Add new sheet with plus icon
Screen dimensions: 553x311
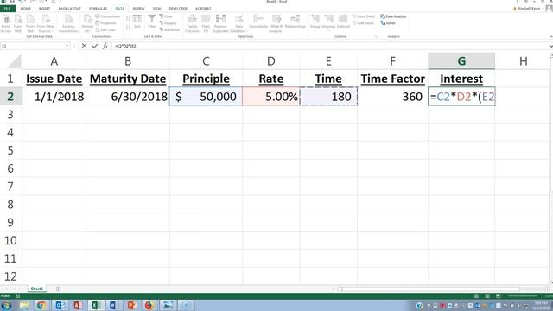[58, 289]
